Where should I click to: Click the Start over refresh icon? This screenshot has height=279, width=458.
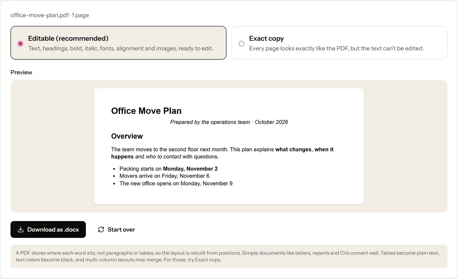click(101, 229)
